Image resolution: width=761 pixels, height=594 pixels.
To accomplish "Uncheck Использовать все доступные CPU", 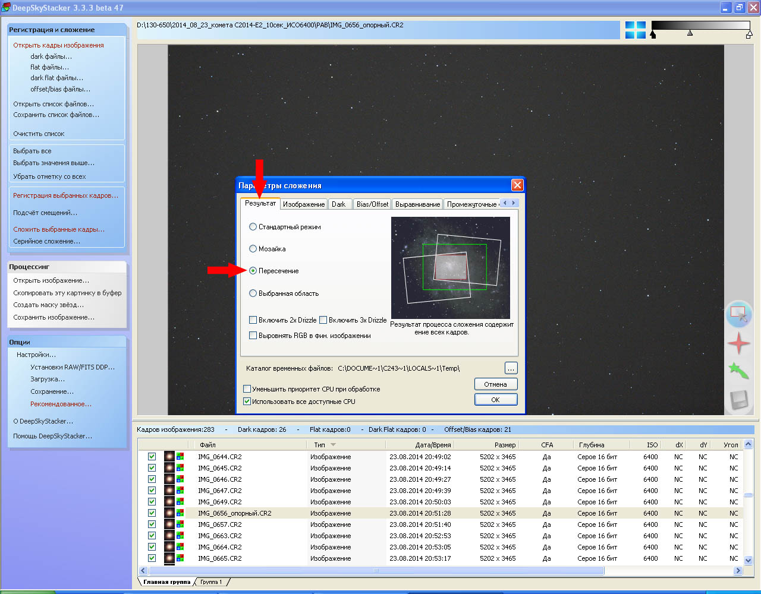I will 247,402.
